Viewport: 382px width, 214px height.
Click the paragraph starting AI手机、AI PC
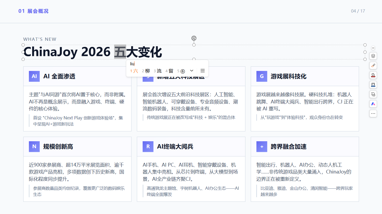pos(190,172)
